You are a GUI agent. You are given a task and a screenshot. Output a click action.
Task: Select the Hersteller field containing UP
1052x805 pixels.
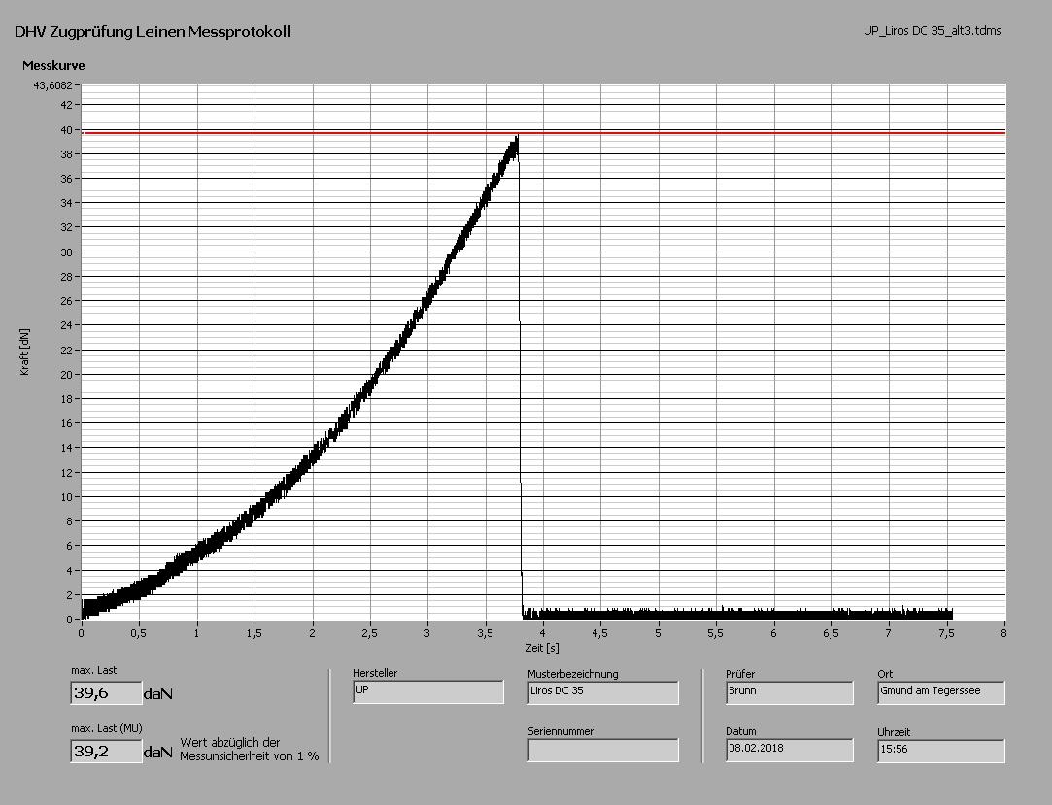point(428,691)
